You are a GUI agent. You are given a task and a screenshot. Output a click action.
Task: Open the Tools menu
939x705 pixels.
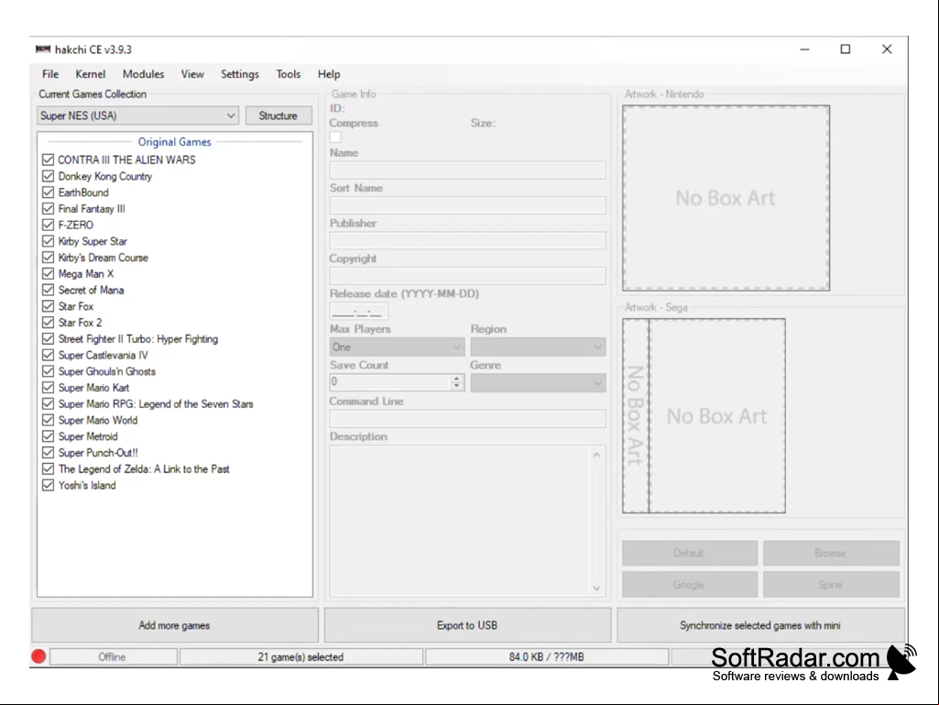click(288, 74)
